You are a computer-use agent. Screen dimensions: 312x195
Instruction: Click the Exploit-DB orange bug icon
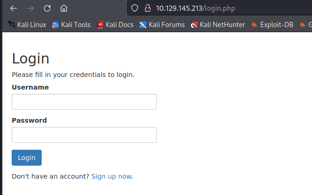pyautogui.click(x=254, y=25)
